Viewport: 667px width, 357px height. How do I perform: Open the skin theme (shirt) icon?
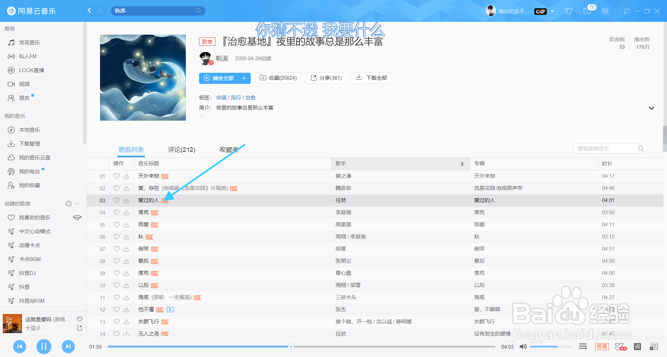click(569, 11)
